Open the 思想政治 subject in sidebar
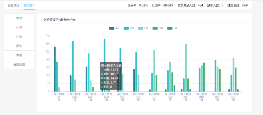The height and width of the screenshot is (115, 263). tap(19, 64)
